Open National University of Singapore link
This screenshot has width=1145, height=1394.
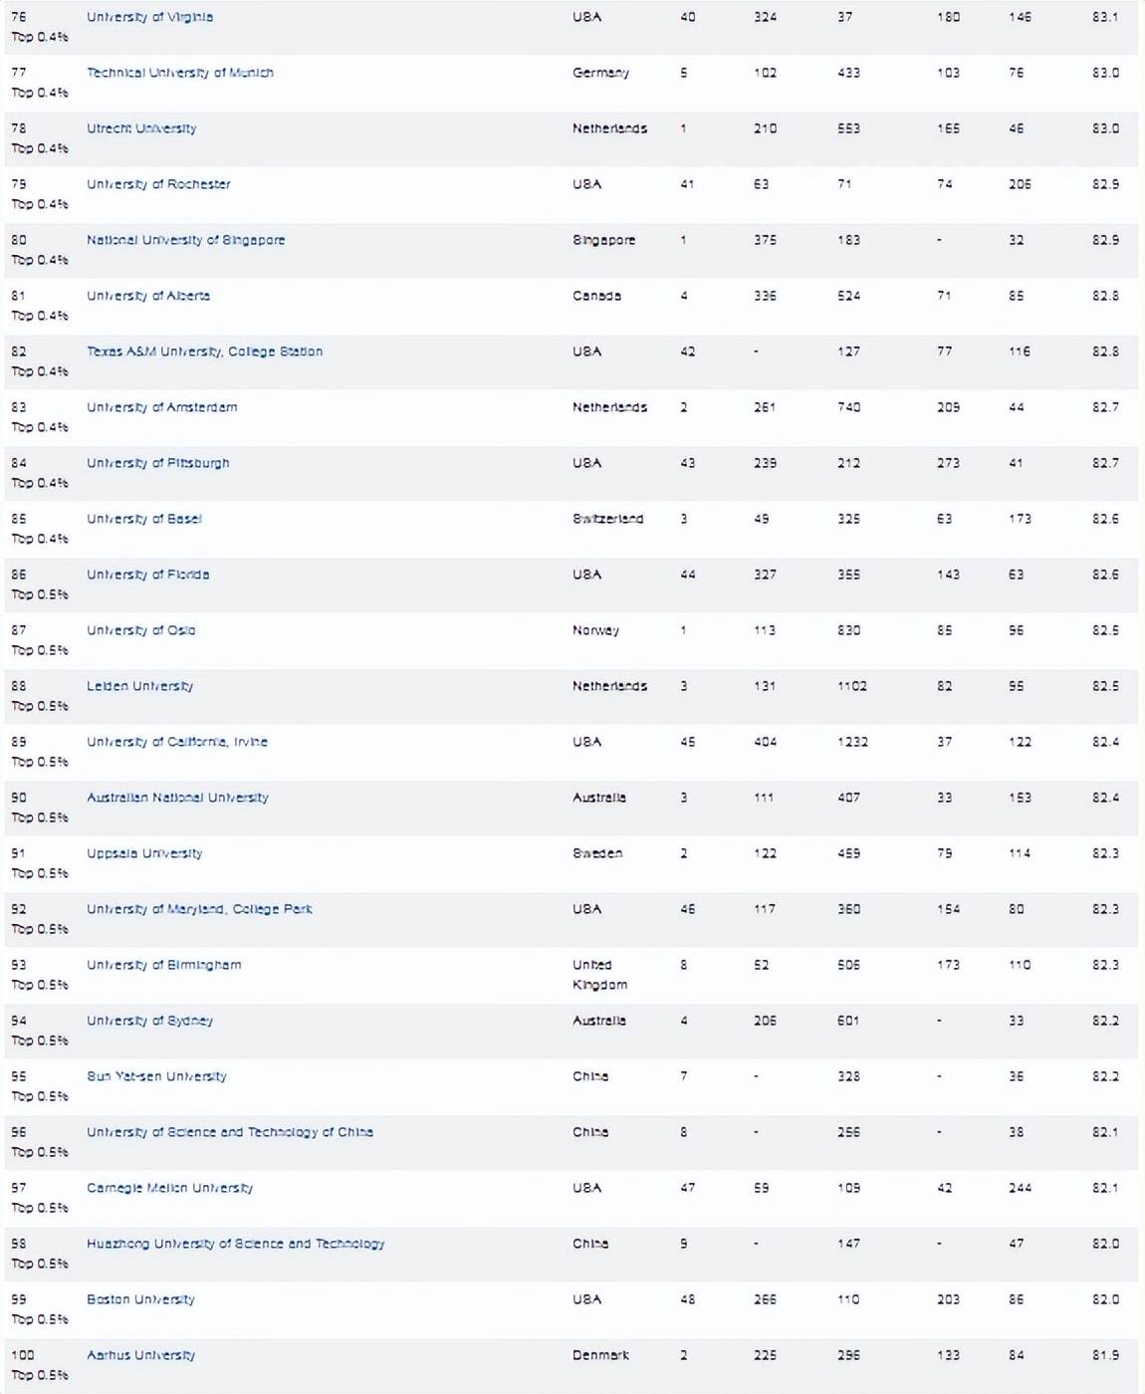[x=185, y=240]
